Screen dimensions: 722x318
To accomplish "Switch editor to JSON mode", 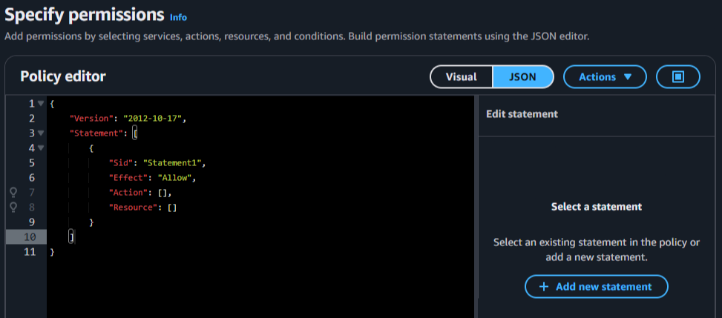I will pyautogui.click(x=522, y=77).
